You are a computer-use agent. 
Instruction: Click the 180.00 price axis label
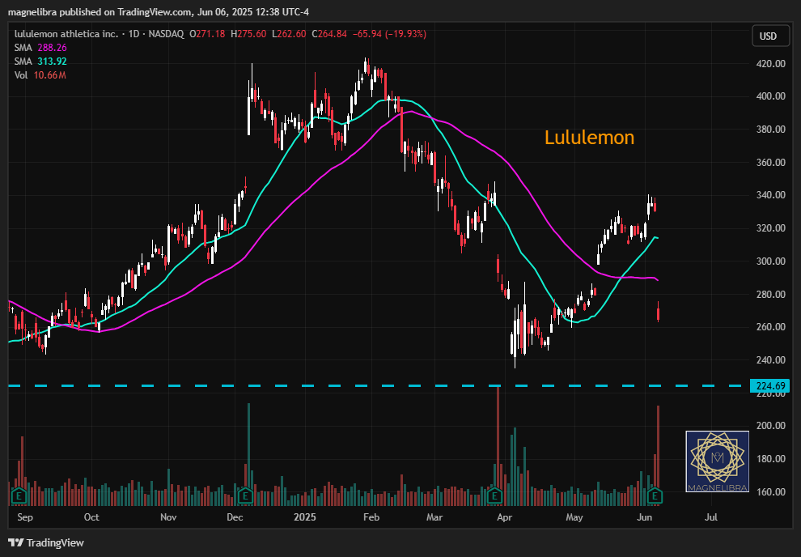click(x=771, y=459)
